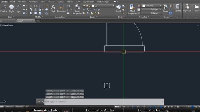The image size is (200, 112).
Task: Click the Insert block icon
Action: 118,8
